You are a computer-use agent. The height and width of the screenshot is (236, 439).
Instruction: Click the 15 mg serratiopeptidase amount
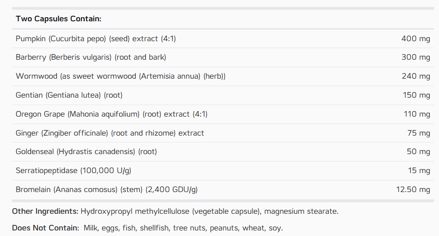(419, 171)
